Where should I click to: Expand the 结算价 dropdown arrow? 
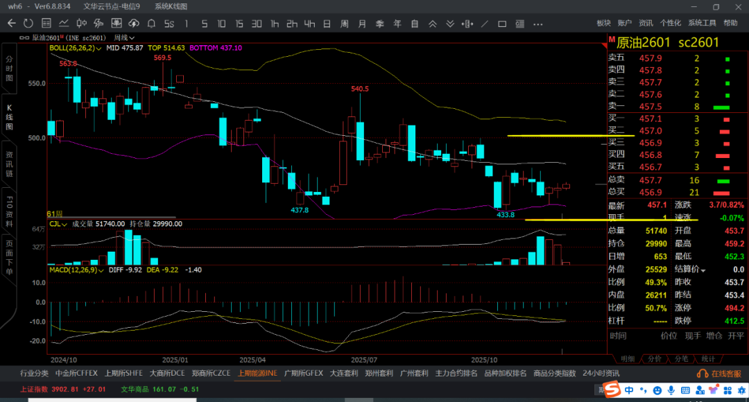point(703,270)
